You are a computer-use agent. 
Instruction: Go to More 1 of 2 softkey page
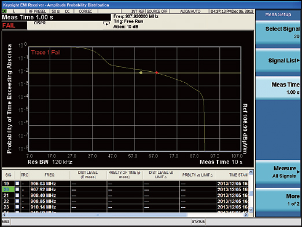coord(278,200)
